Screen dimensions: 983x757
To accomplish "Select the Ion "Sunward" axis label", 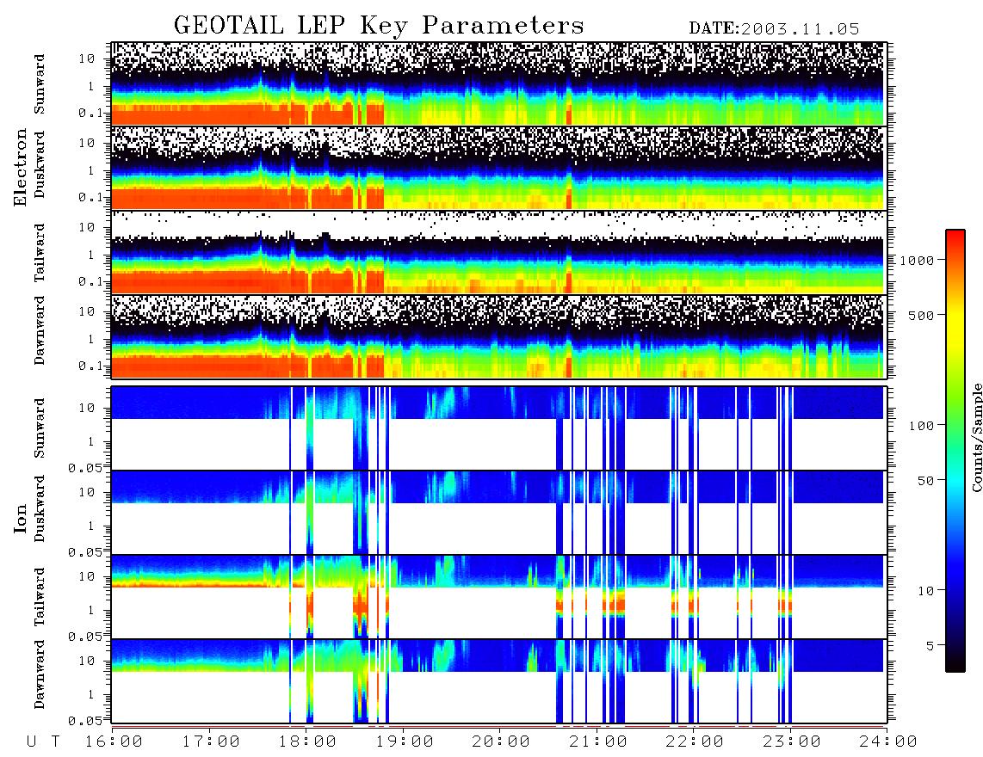I will [40, 428].
